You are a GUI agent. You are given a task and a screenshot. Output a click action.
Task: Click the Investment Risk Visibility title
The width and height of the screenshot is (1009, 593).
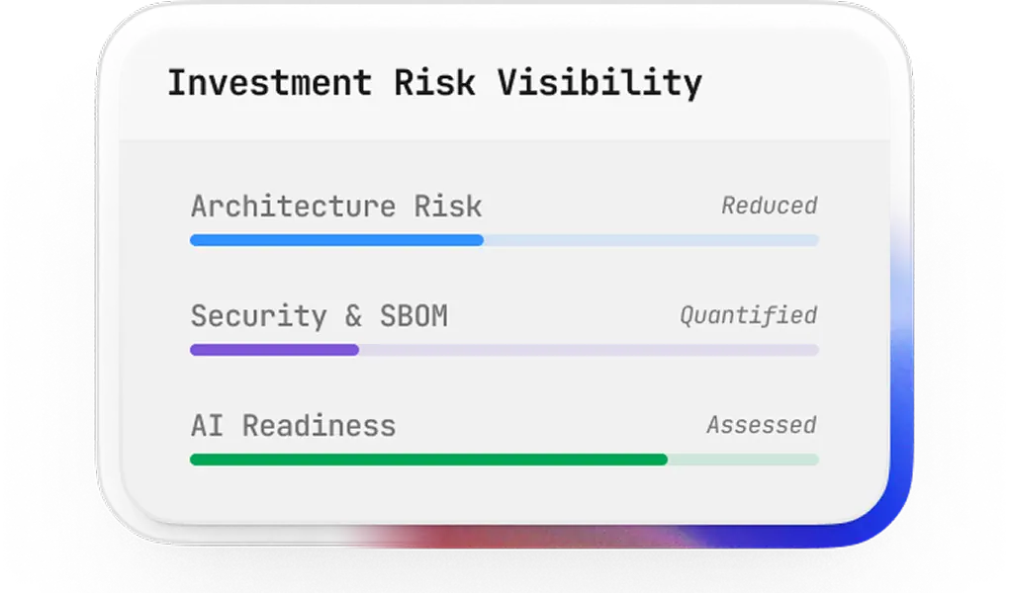pos(434,84)
